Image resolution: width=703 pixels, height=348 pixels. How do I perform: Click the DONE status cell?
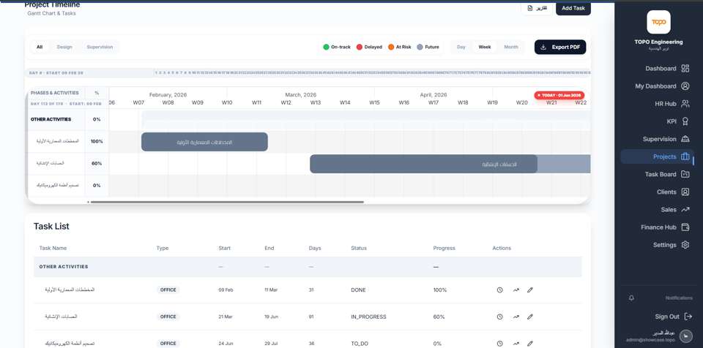pyautogui.click(x=358, y=290)
